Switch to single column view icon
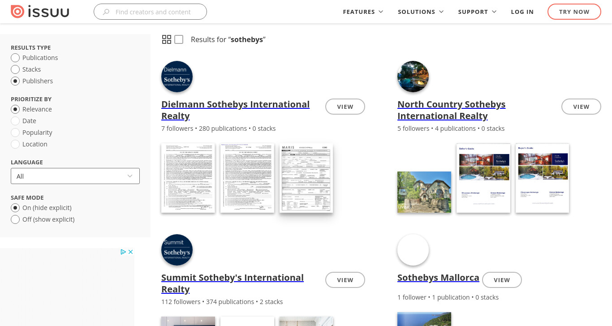The width and height of the screenshot is (612, 326). pos(179,39)
